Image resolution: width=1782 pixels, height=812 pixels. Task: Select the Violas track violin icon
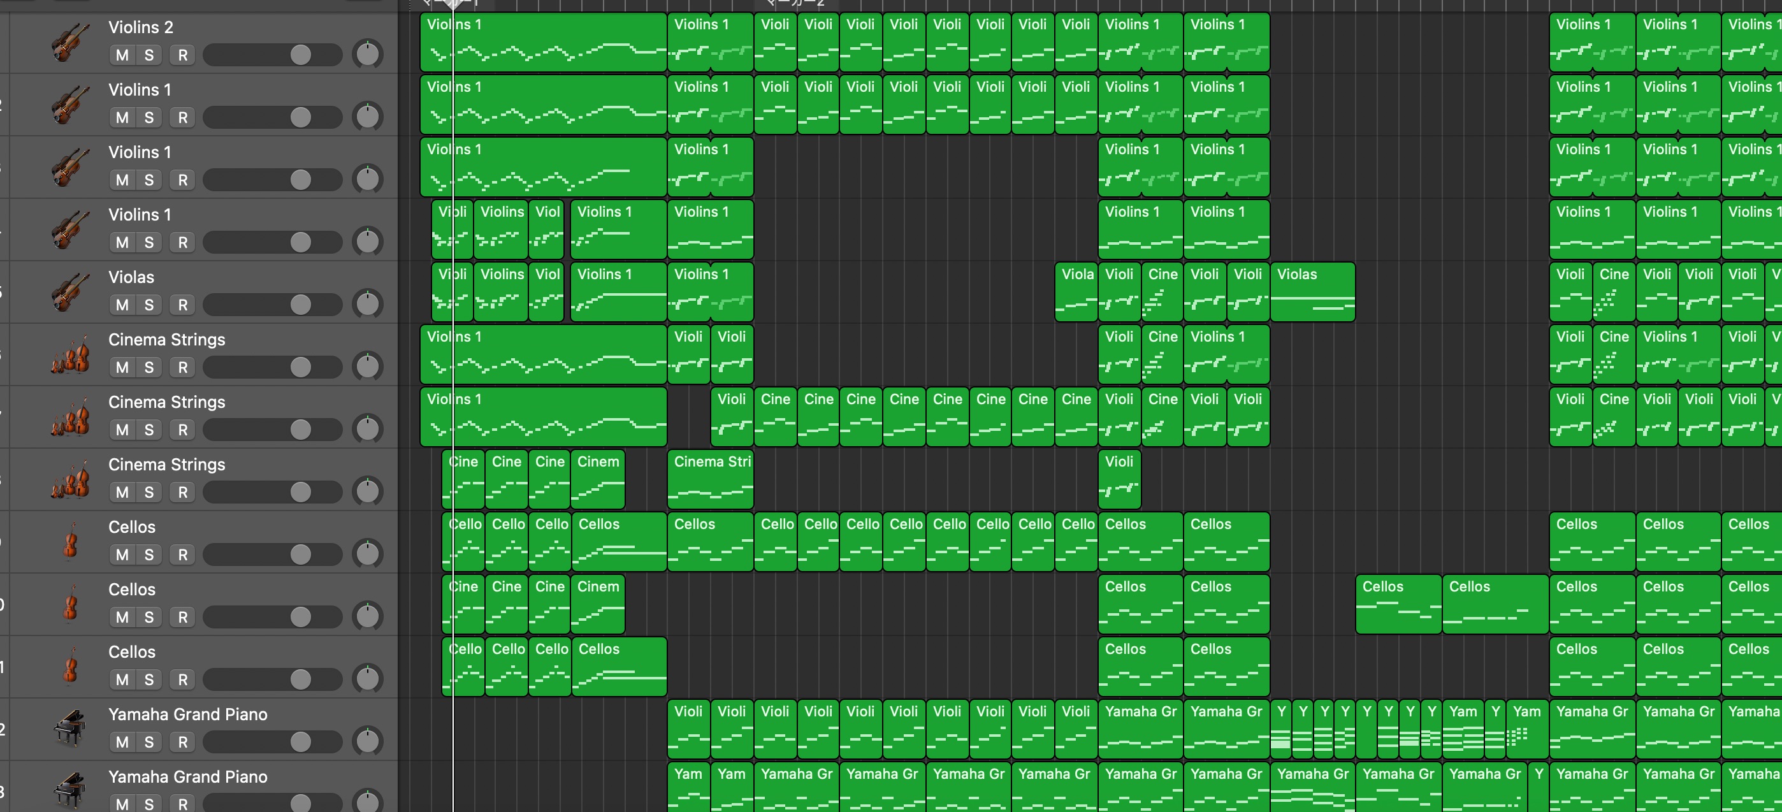[70, 293]
